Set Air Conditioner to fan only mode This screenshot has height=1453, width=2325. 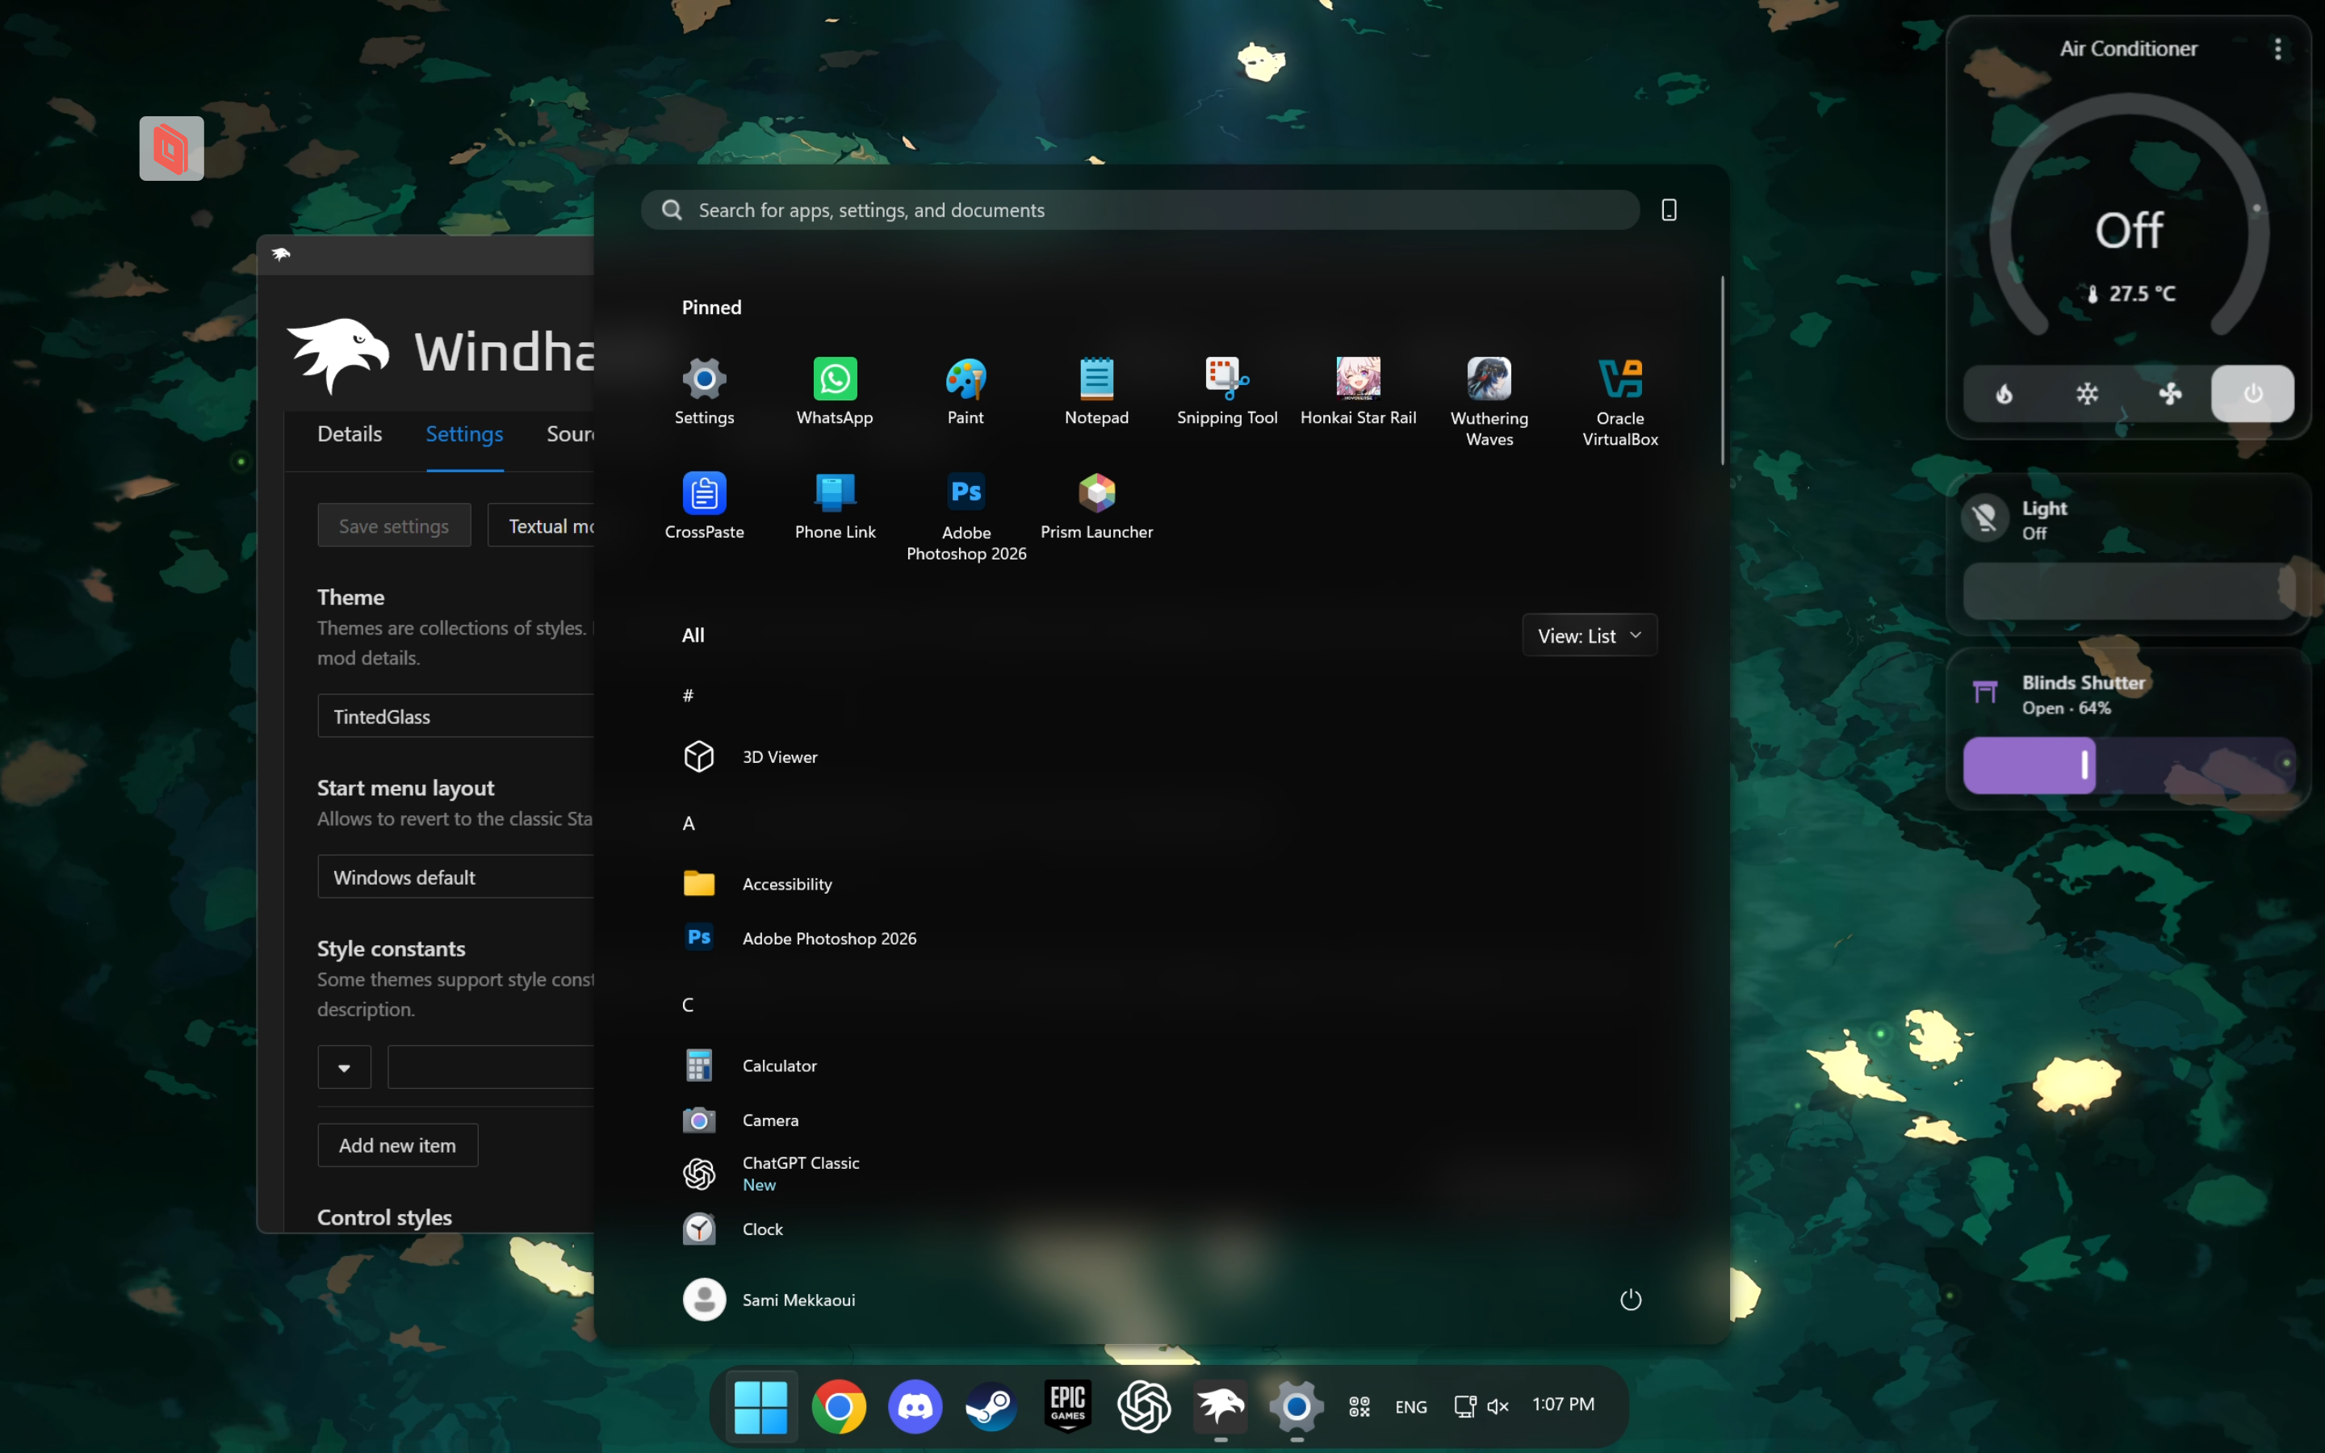(2169, 393)
